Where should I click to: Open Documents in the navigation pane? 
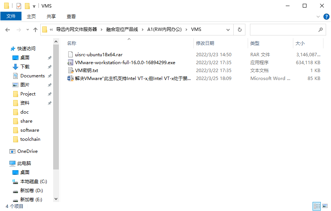(x=32, y=76)
